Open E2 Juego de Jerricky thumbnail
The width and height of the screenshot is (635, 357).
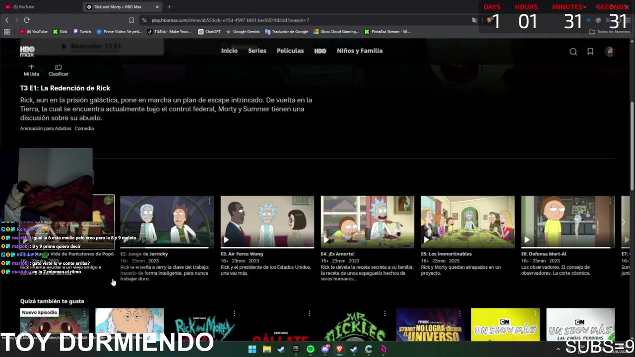(167, 222)
